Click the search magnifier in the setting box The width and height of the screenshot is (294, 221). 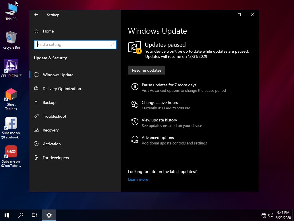point(112,45)
